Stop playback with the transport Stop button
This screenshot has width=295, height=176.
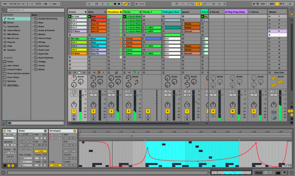pos(115,4)
